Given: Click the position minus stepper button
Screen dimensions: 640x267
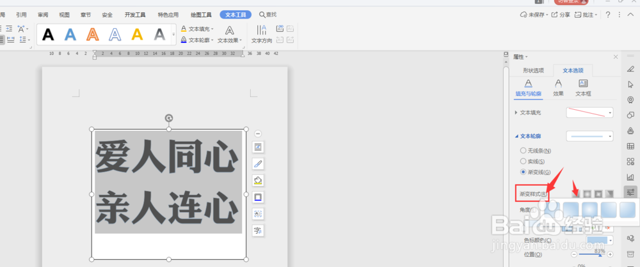Looking at the screenshot, I should pyautogui.click(x=574, y=254).
